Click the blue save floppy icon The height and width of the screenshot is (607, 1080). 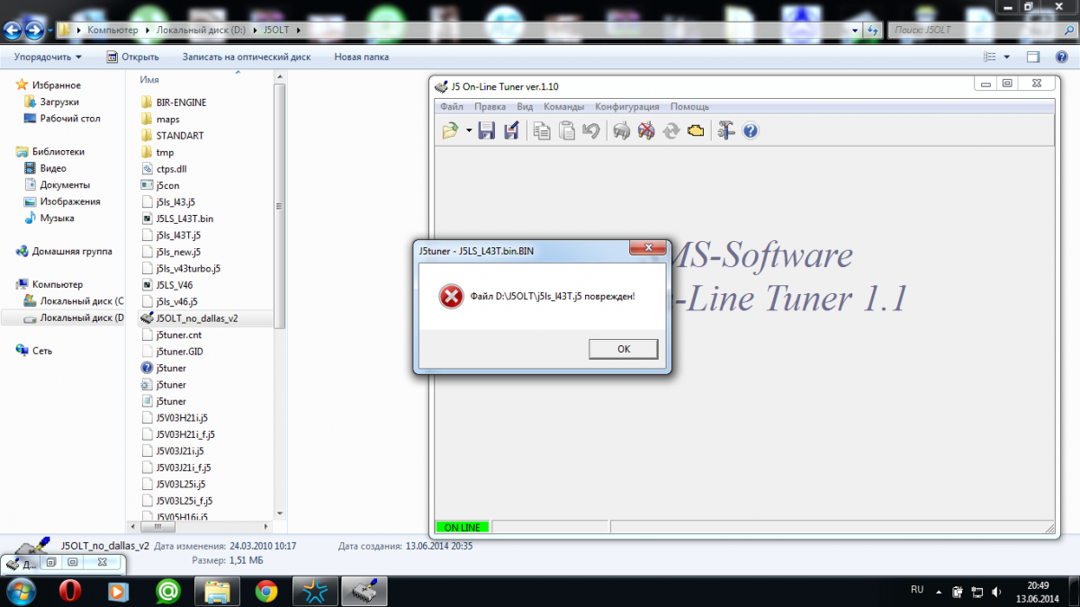pyautogui.click(x=487, y=131)
